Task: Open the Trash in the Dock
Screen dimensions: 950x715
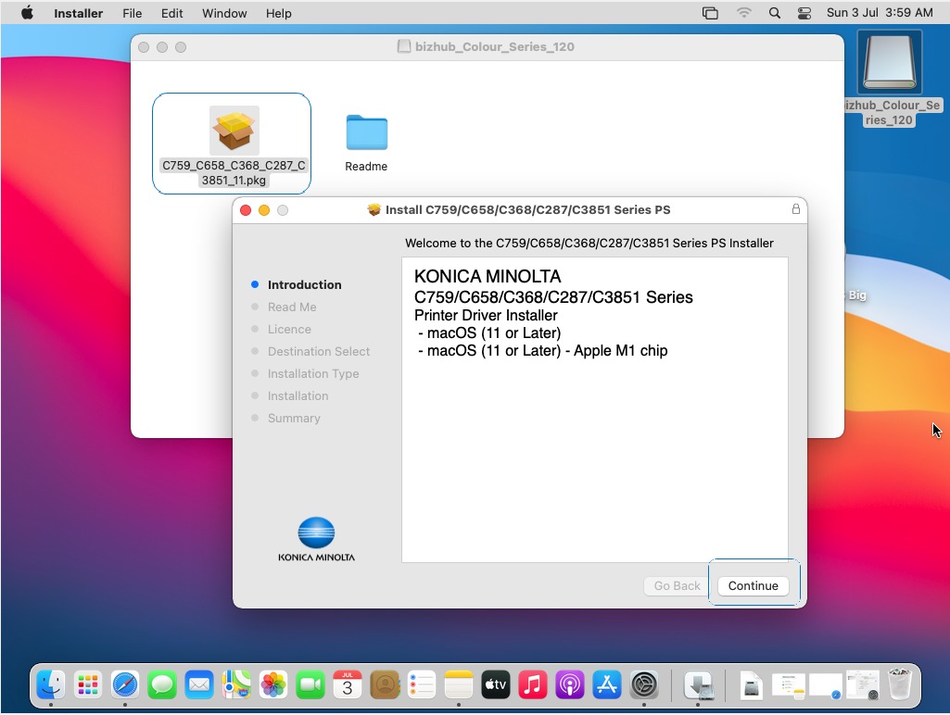Action: point(899,685)
